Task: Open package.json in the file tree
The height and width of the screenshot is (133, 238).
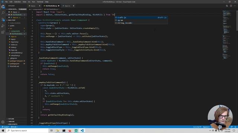Action: [16, 64]
